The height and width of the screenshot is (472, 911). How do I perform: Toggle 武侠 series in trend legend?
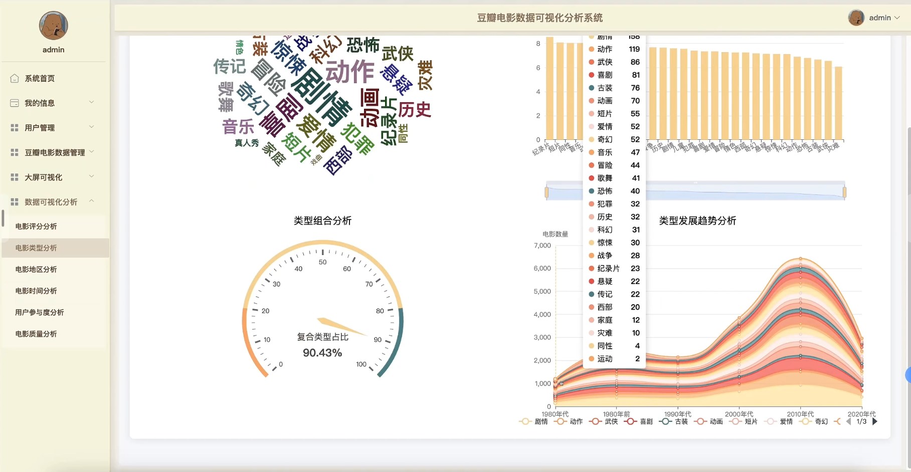[x=604, y=421]
